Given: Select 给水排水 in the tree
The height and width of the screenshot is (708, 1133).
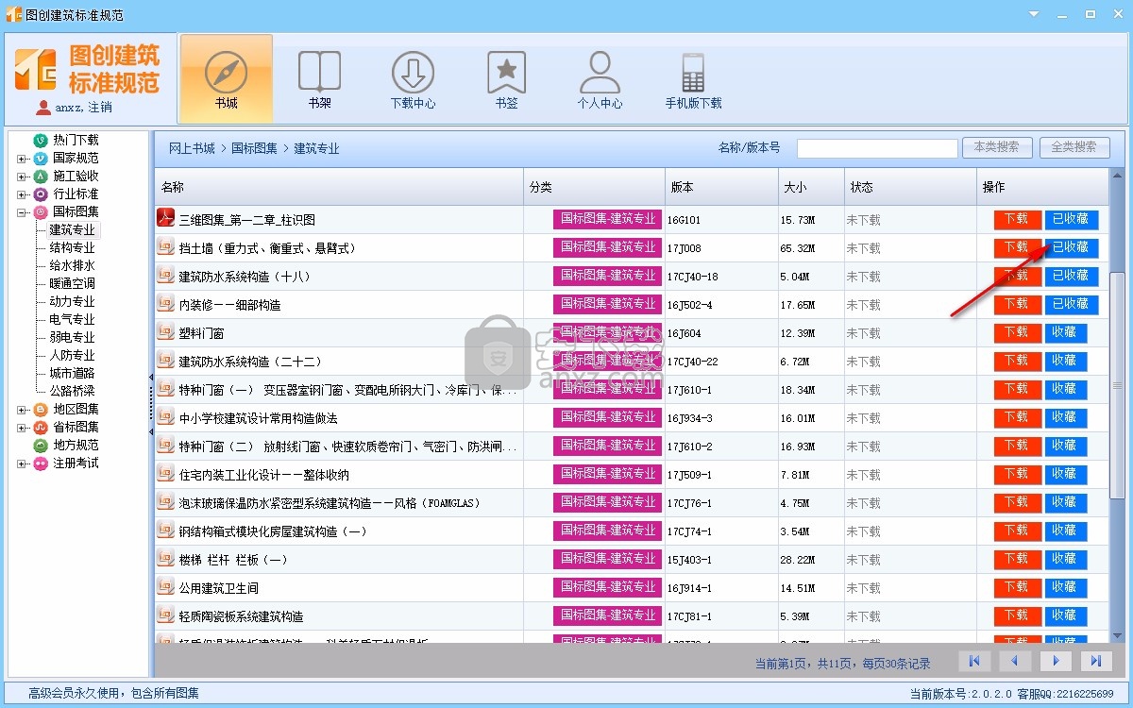Looking at the screenshot, I should [72, 265].
